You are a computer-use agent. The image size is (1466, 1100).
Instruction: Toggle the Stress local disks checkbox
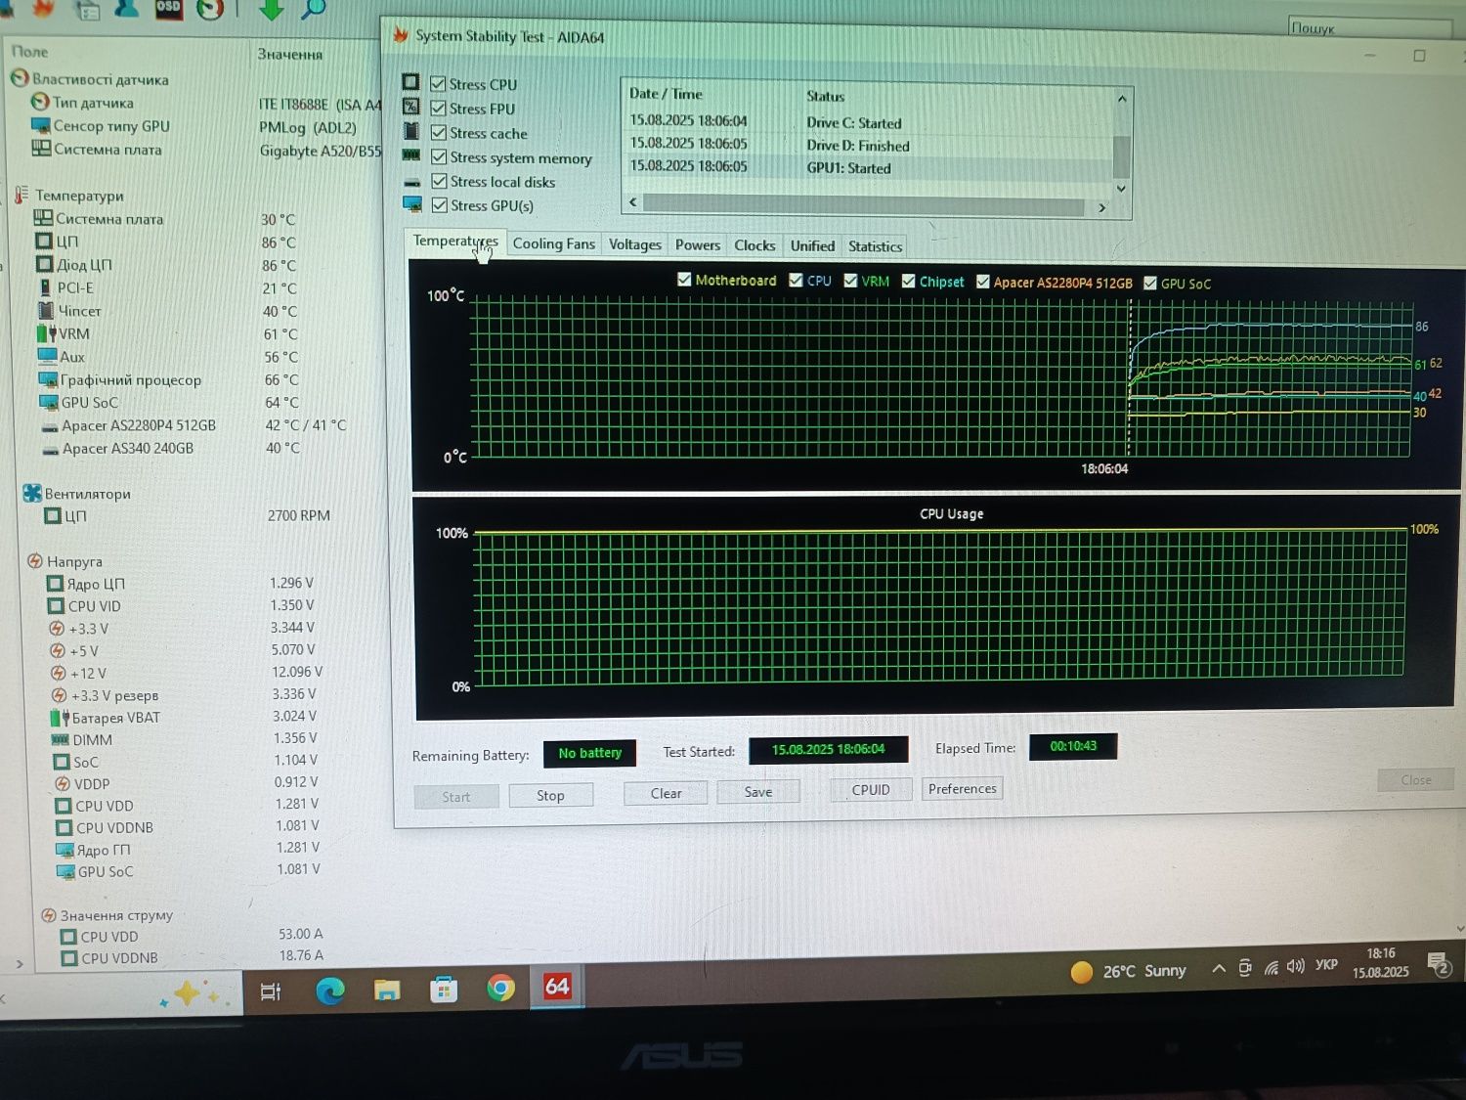pyautogui.click(x=439, y=181)
